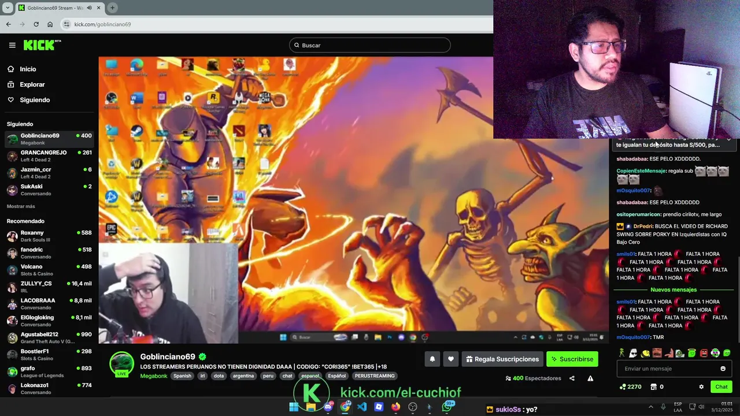
Task: Click the Goblinciano69 live avatar
Action: 122,364
